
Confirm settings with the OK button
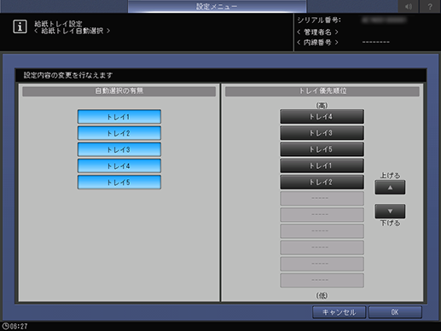coord(395,312)
